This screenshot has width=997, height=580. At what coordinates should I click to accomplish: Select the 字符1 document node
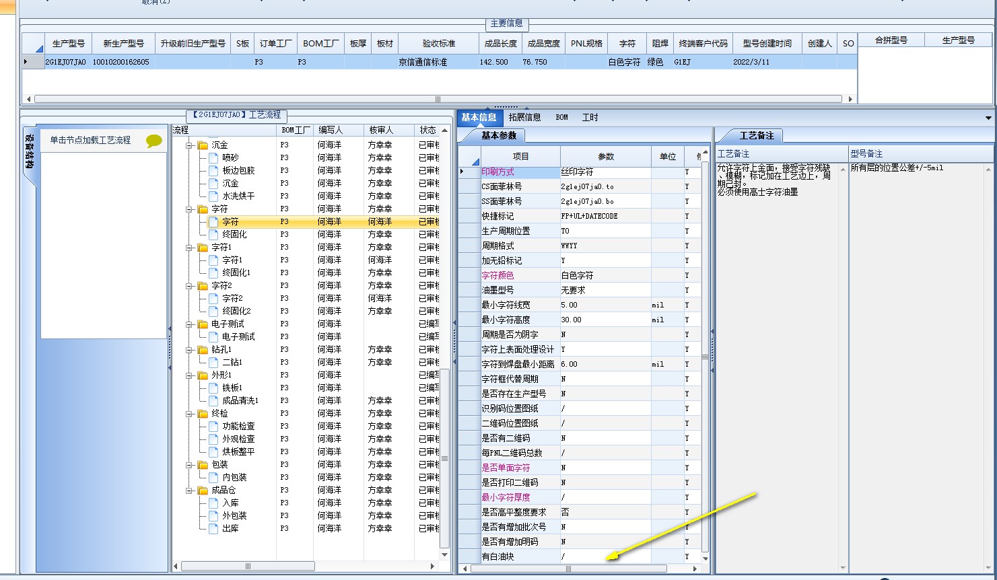[232, 260]
